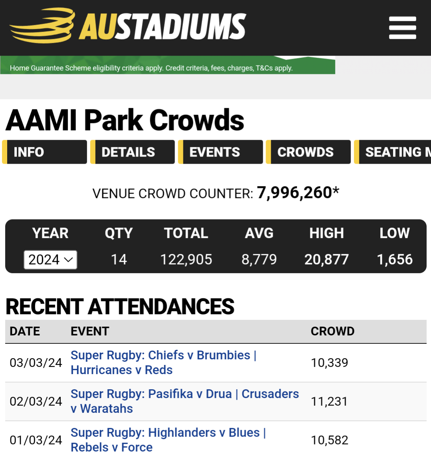Switch to the INFO tab

click(x=45, y=152)
